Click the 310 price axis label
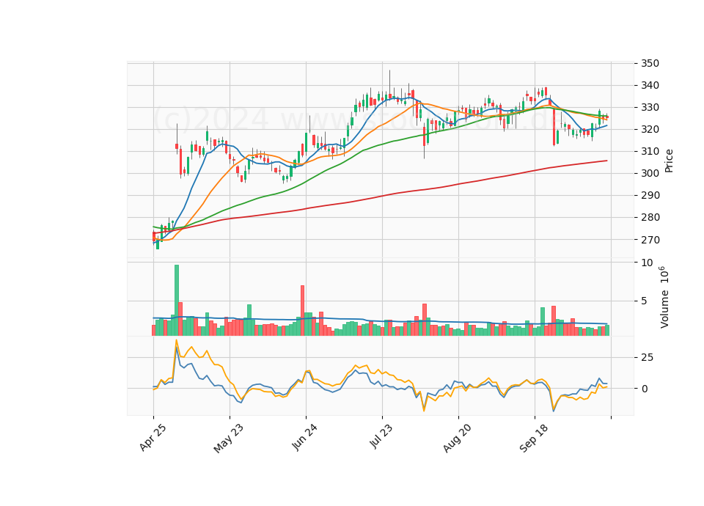704x506 pixels. tap(650, 151)
